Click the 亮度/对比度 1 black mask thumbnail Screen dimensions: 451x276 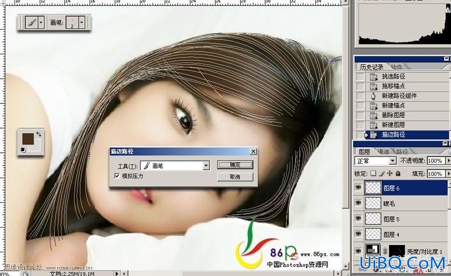coord(397,251)
